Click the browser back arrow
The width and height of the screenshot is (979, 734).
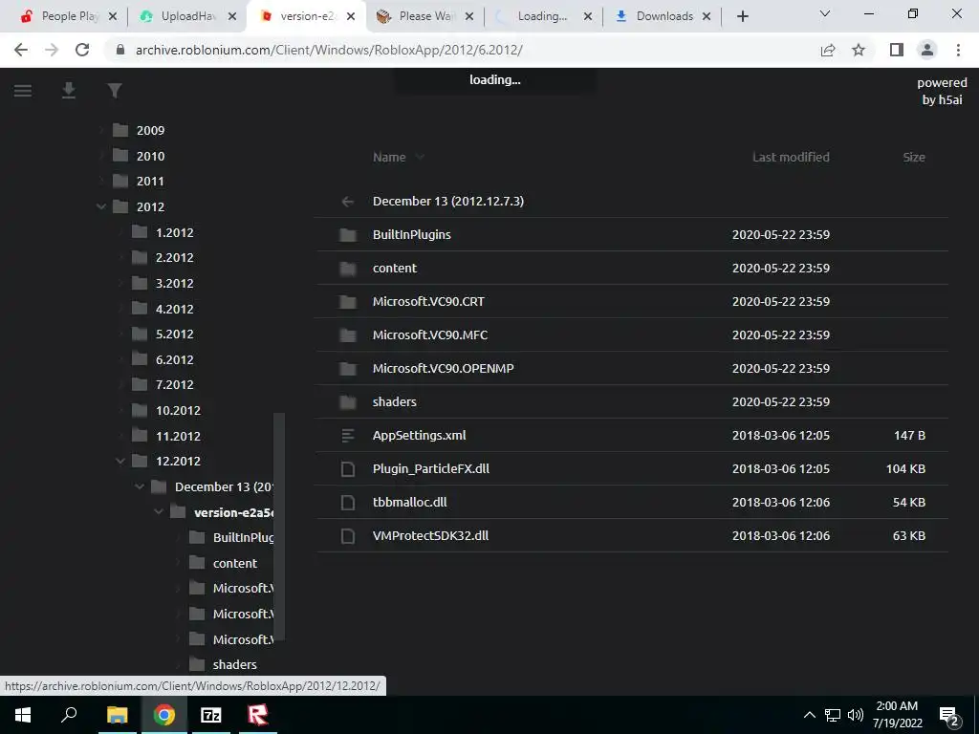point(21,50)
